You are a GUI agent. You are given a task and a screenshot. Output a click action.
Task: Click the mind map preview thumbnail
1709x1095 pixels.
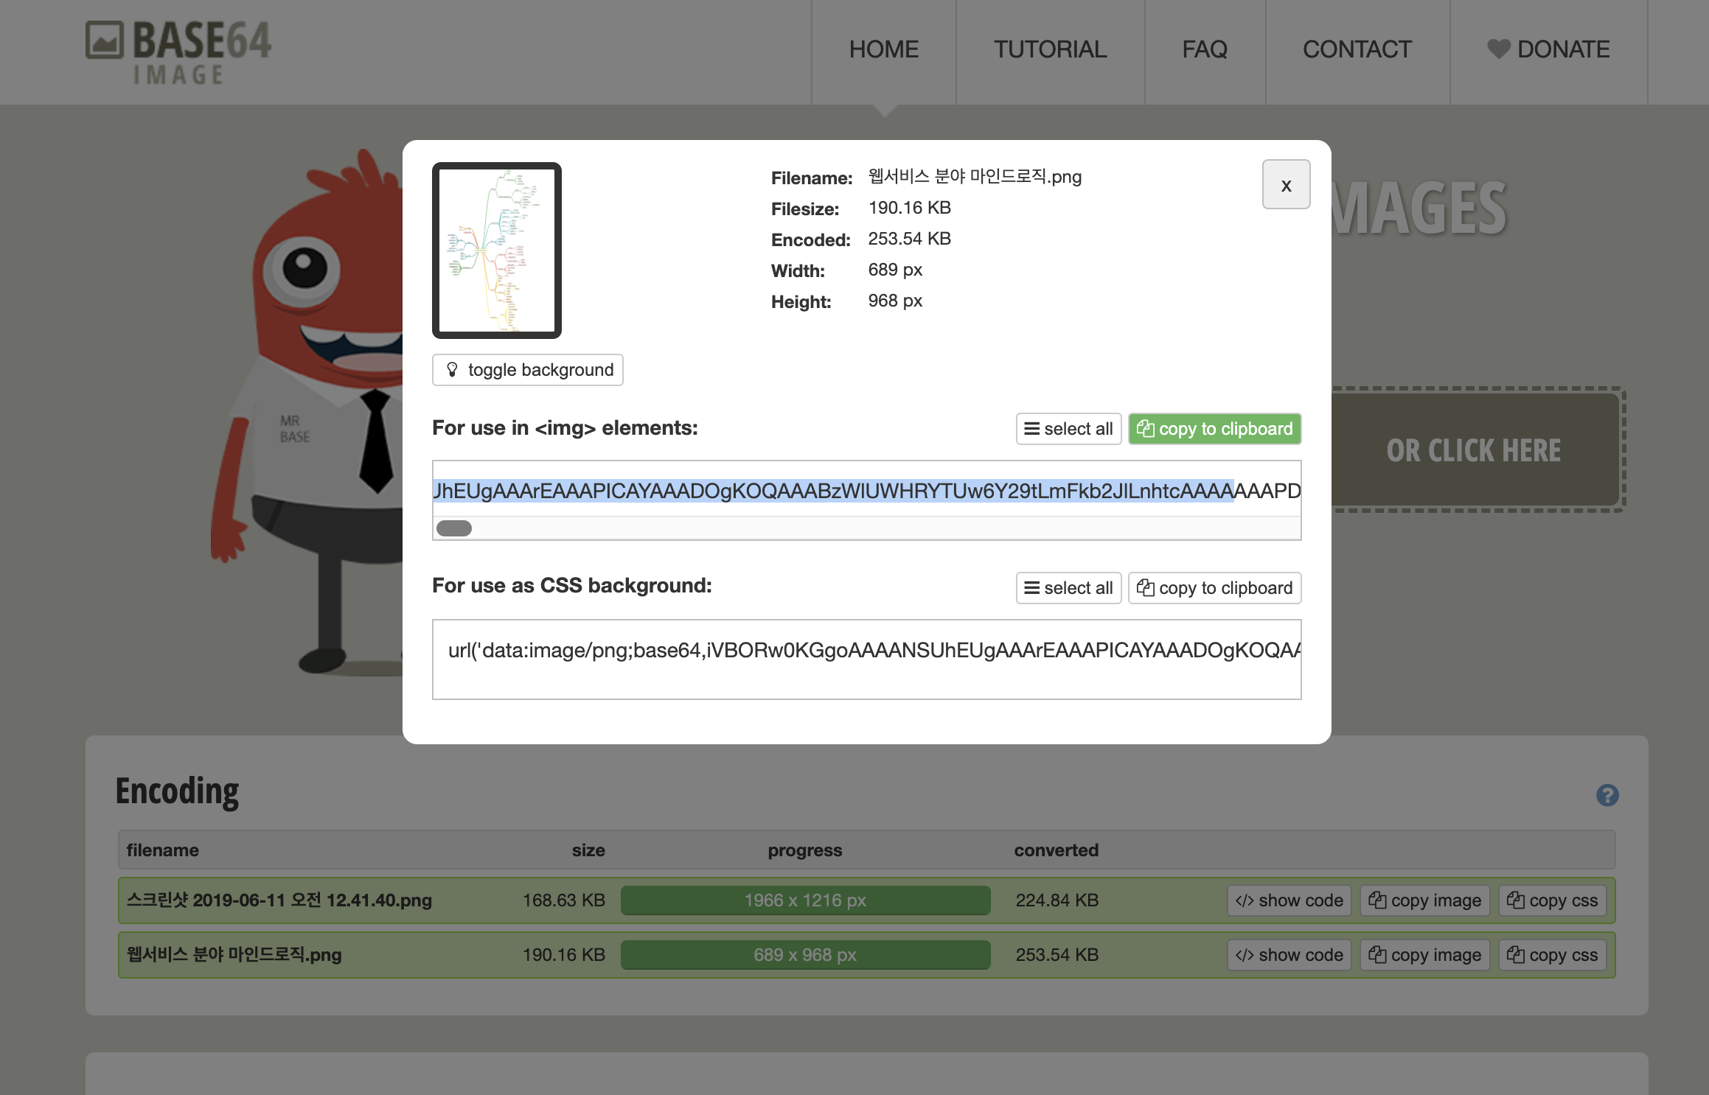tap(497, 251)
